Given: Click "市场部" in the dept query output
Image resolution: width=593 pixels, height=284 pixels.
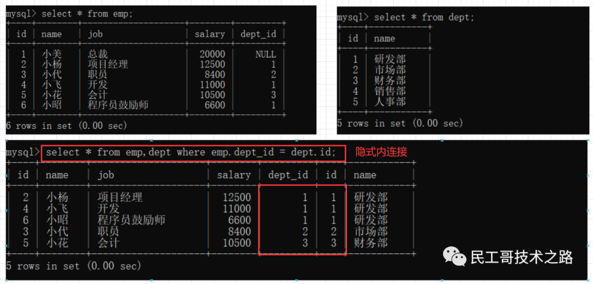Looking at the screenshot, I should (x=389, y=70).
